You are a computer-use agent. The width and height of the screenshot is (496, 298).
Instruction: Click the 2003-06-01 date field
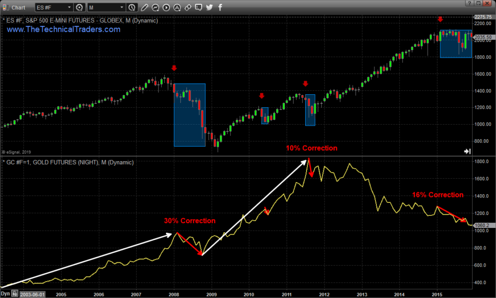32,295
